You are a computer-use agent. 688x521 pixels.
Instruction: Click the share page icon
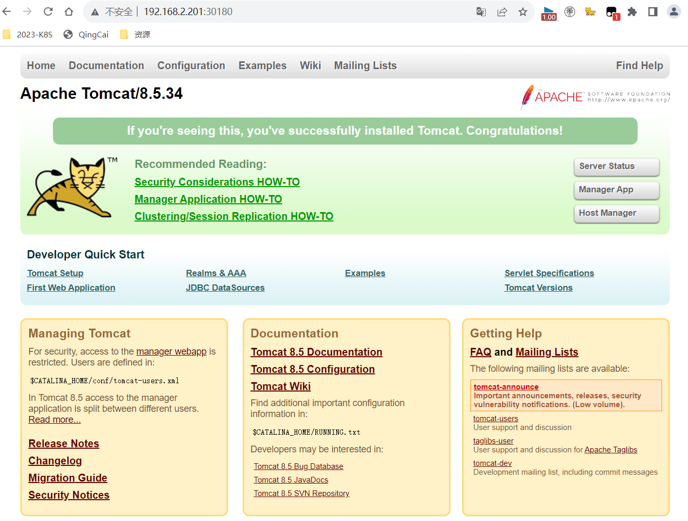(x=502, y=11)
